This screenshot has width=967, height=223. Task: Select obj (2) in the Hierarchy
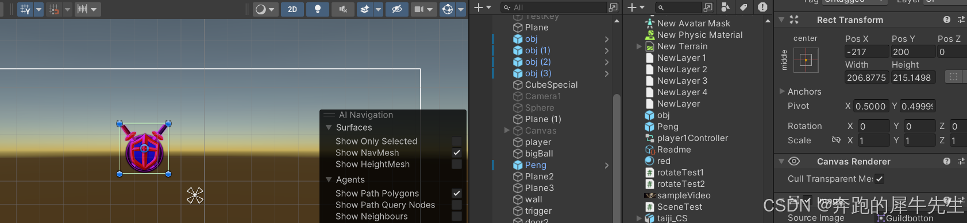pos(538,62)
